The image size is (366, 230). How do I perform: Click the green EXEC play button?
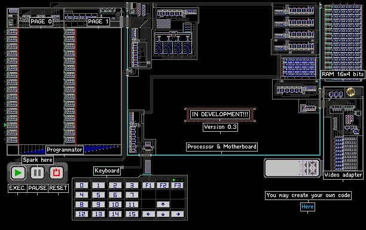18,173
